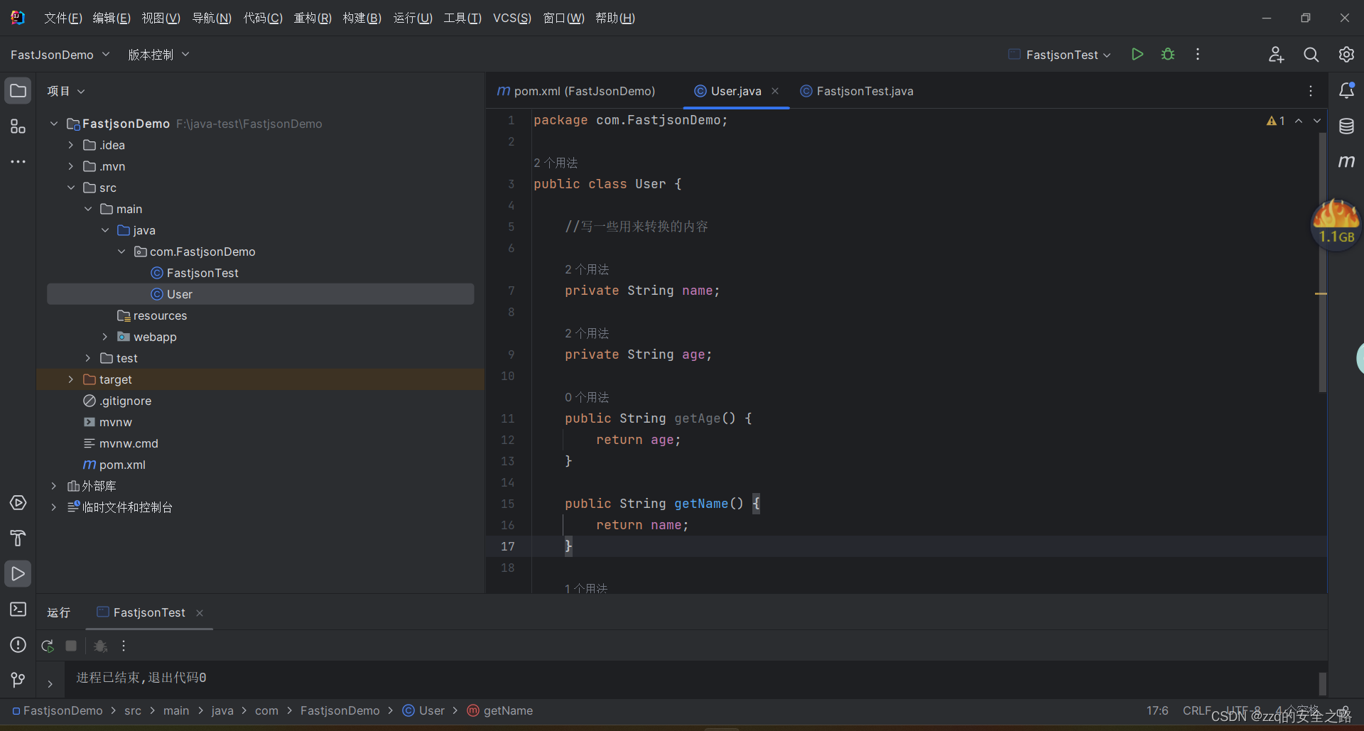Jump to previous highlighted error arrow
Screen dimensions: 1364x731
pos(1299,121)
